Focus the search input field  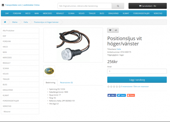(85, 6)
